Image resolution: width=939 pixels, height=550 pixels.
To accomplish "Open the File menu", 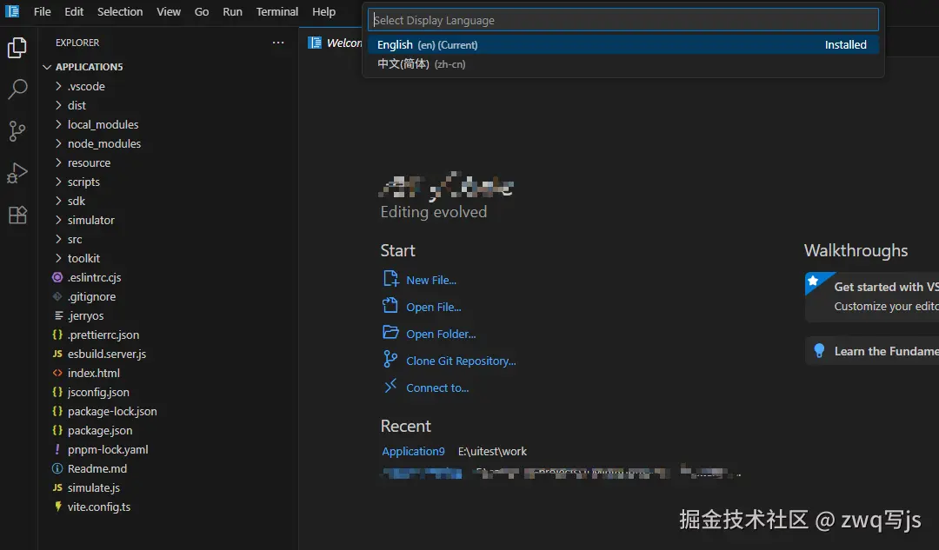I will click(42, 11).
